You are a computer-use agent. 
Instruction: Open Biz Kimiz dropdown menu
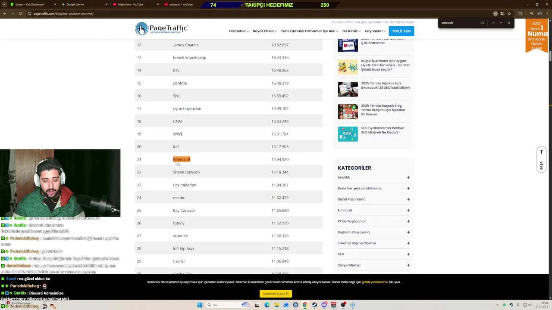[351, 31]
